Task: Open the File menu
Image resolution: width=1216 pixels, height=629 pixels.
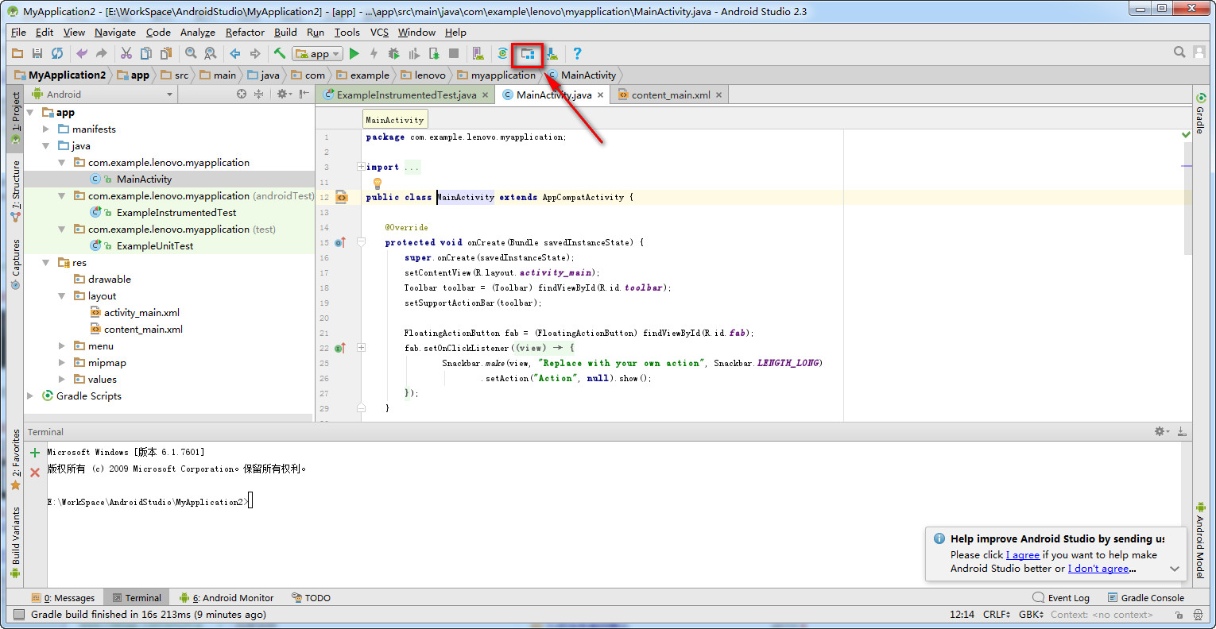Action: click(x=18, y=32)
